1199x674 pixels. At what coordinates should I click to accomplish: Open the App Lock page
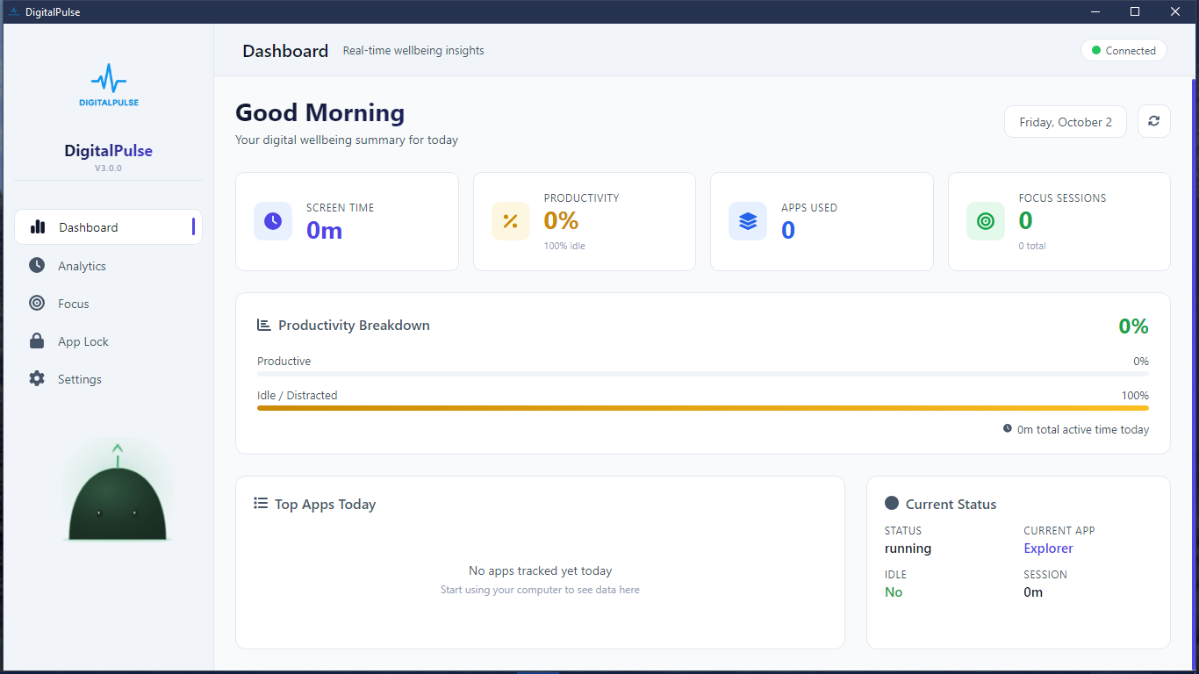click(x=109, y=341)
